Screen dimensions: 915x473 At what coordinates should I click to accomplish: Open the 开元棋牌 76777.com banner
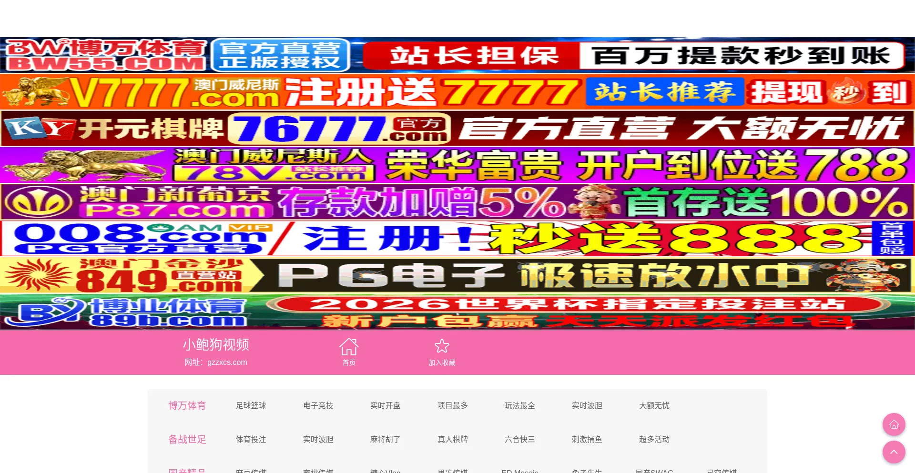tap(457, 128)
